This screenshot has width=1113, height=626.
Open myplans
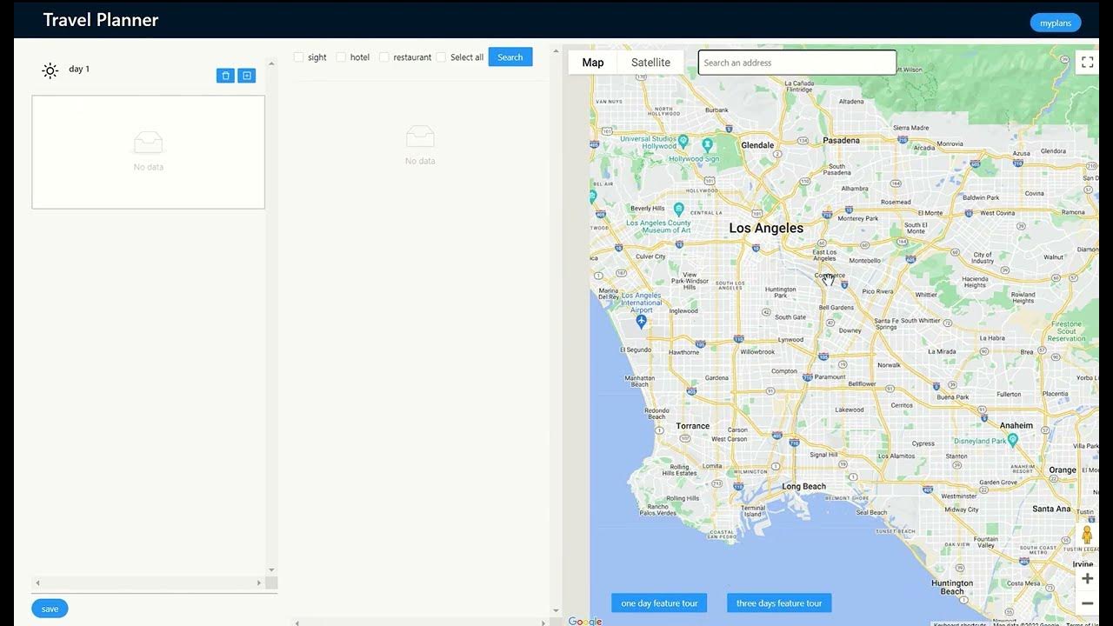tap(1056, 23)
